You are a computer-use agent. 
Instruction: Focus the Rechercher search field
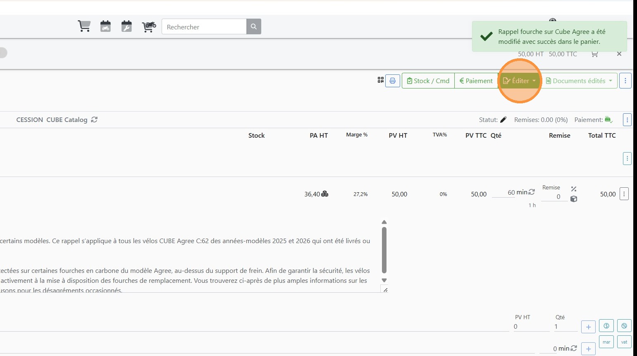pos(204,26)
